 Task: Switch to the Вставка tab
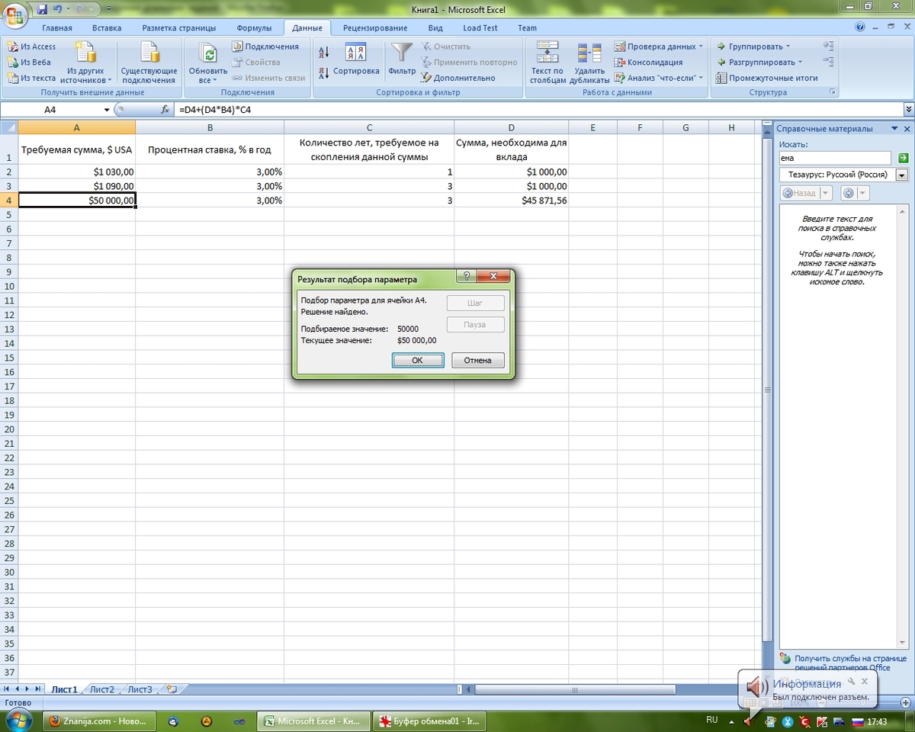(x=107, y=28)
